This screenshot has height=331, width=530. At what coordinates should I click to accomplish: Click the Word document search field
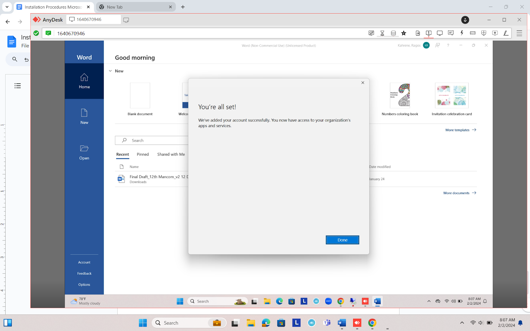coord(152,140)
